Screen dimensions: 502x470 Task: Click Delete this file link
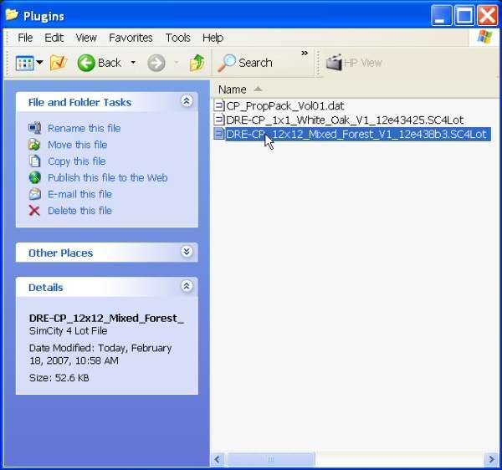(79, 211)
